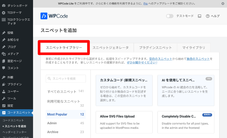Click the 投稿 pushpin icon
This screenshot has height=138, width=227.
[x=4, y=33]
